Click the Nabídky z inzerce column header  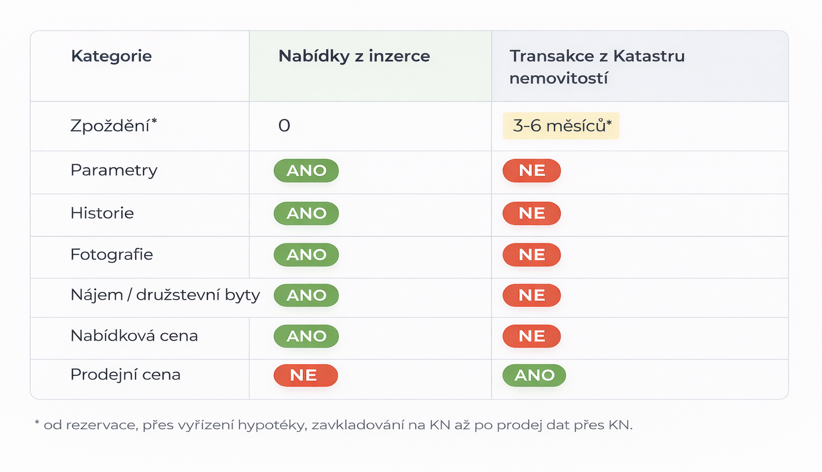[354, 56]
